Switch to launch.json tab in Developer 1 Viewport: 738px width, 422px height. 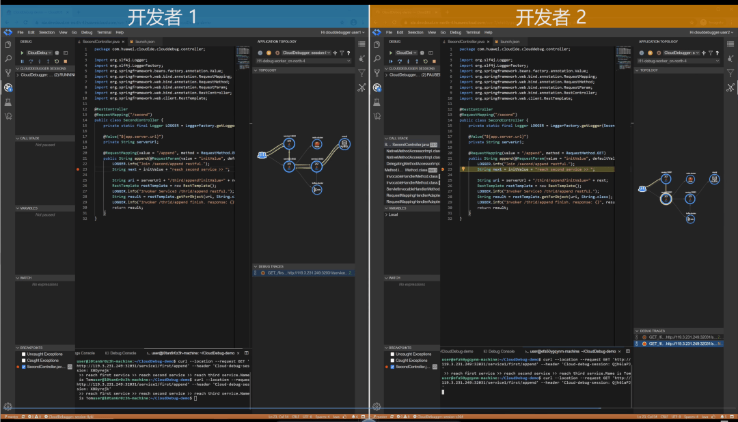point(144,42)
